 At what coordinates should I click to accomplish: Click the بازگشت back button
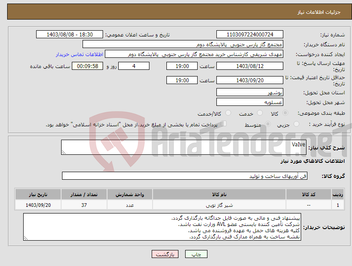(165, 254)
